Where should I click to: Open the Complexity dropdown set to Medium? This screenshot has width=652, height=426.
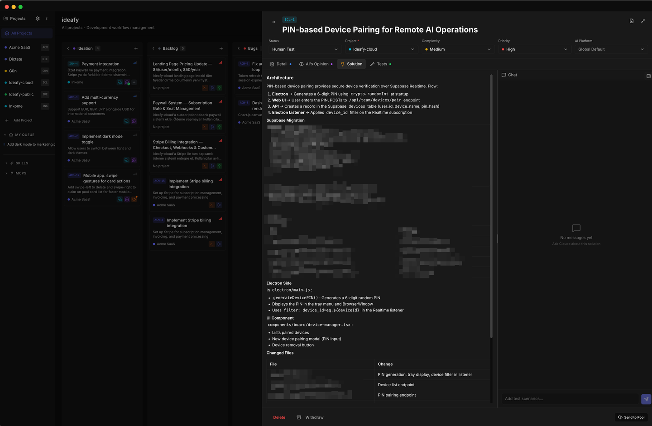tap(458, 49)
